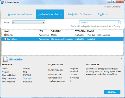Click the Mozilla publisher cell
Viewport: 125px width, 98px height.
(54, 35)
